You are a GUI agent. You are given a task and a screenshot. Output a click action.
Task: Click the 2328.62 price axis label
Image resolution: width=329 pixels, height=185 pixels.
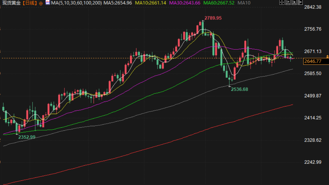pos(313,140)
